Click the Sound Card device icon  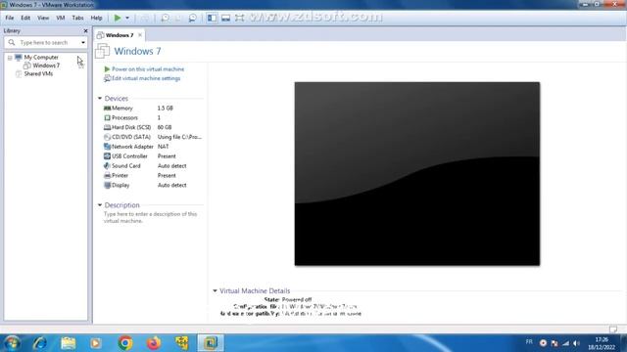click(x=107, y=165)
